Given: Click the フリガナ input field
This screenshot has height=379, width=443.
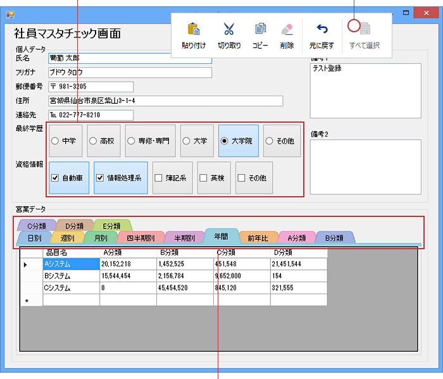Looking at the screenshot, I should tap(130, 72).
